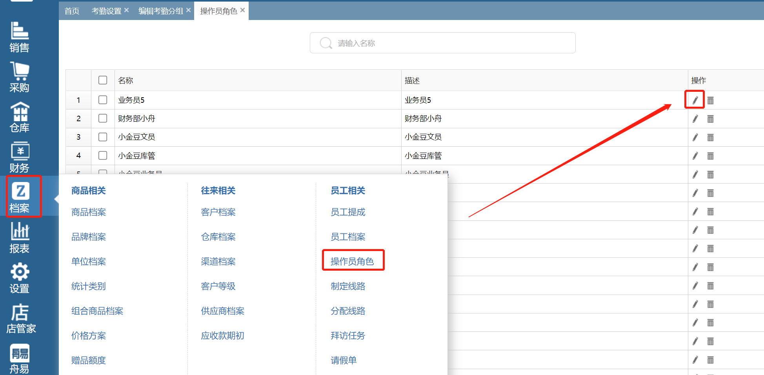Viewport: 764px width, 375px height.
Task: Delete the 小金豆库管 role with trash icon
Action: pyautogui.click(x=710, y=156)
